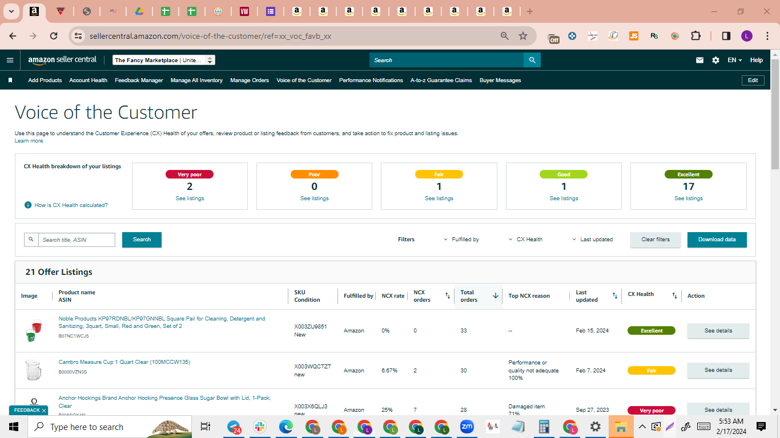Open Feedback Manager

pos(139,80)
